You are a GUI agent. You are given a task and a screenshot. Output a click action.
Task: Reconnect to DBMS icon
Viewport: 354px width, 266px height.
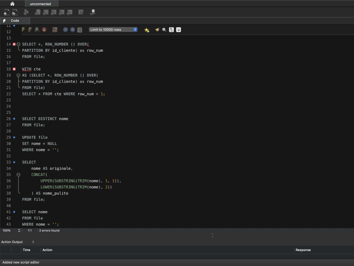coord(92,12)
